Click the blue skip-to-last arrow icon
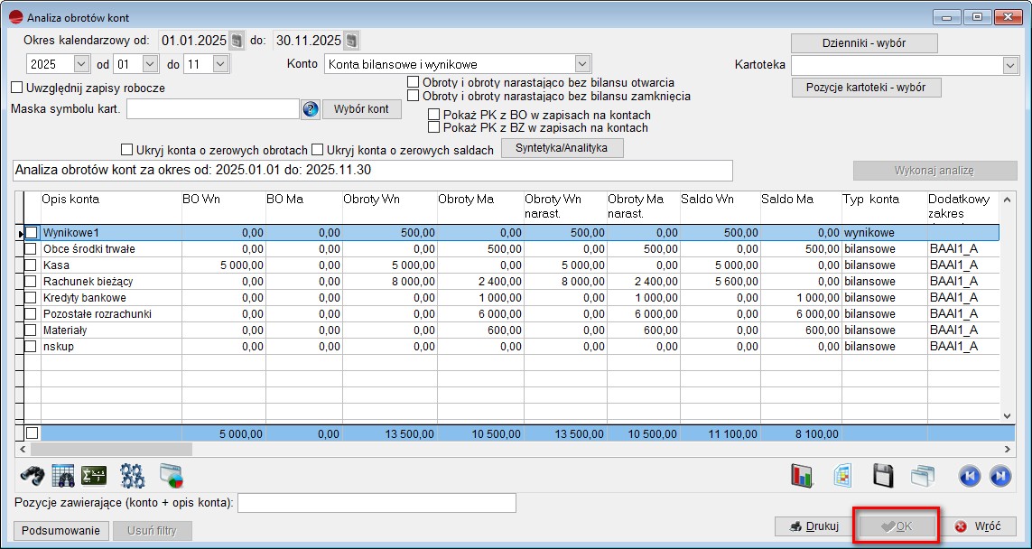The height and width of the screenshot is (549, 1032). tap(999, 475)
